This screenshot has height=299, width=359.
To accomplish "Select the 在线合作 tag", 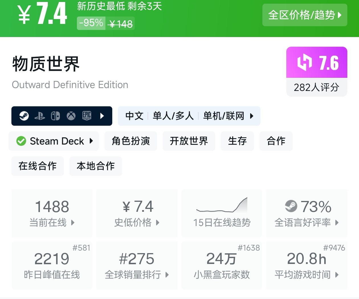I will pyautogui.click(x=38, y=166).
